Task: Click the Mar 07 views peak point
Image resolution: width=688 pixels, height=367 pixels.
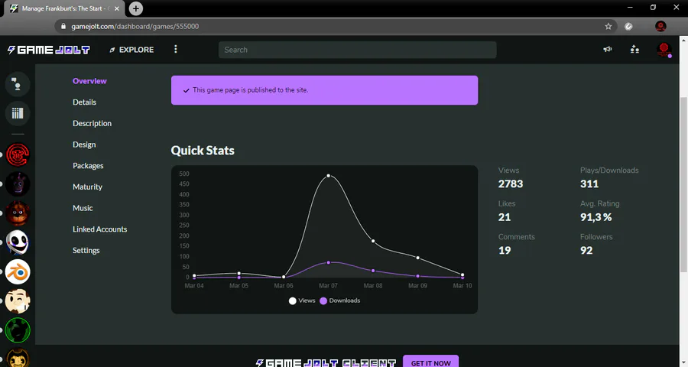Action: pos(328,176)
